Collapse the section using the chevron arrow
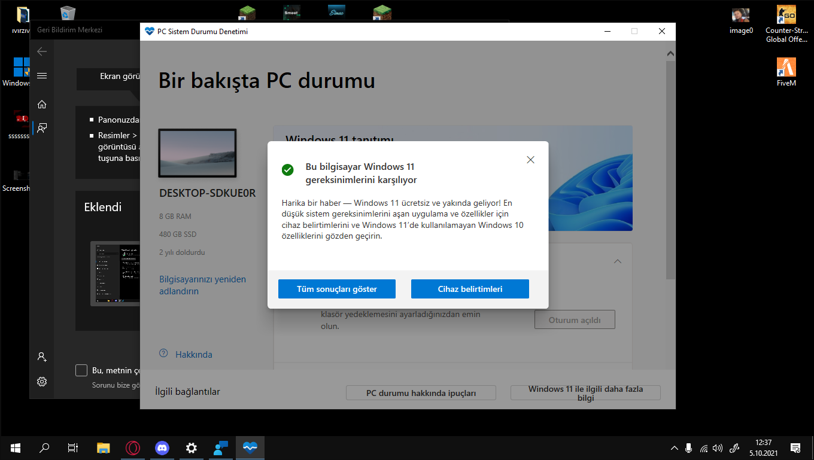Screen dimensions: 814x460 [618, 261]
